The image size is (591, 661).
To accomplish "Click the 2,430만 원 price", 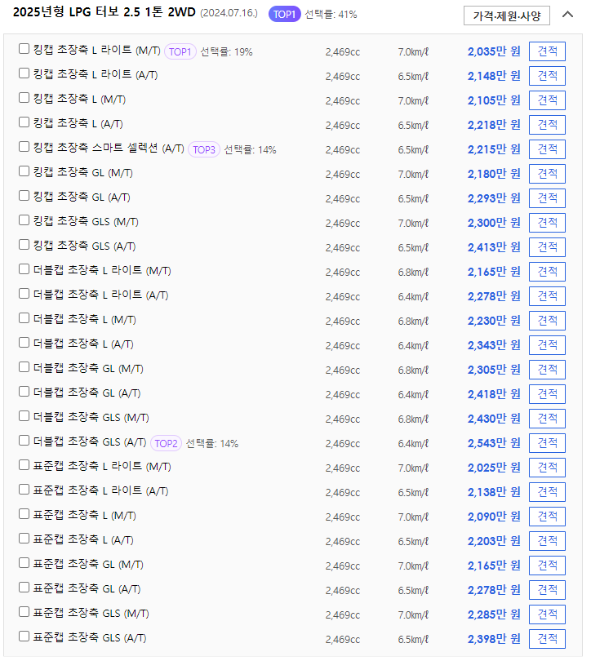I will 494,419.
